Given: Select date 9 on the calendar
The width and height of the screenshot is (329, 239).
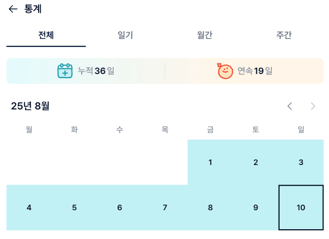Looking at the screenshot, I should 255,208.
